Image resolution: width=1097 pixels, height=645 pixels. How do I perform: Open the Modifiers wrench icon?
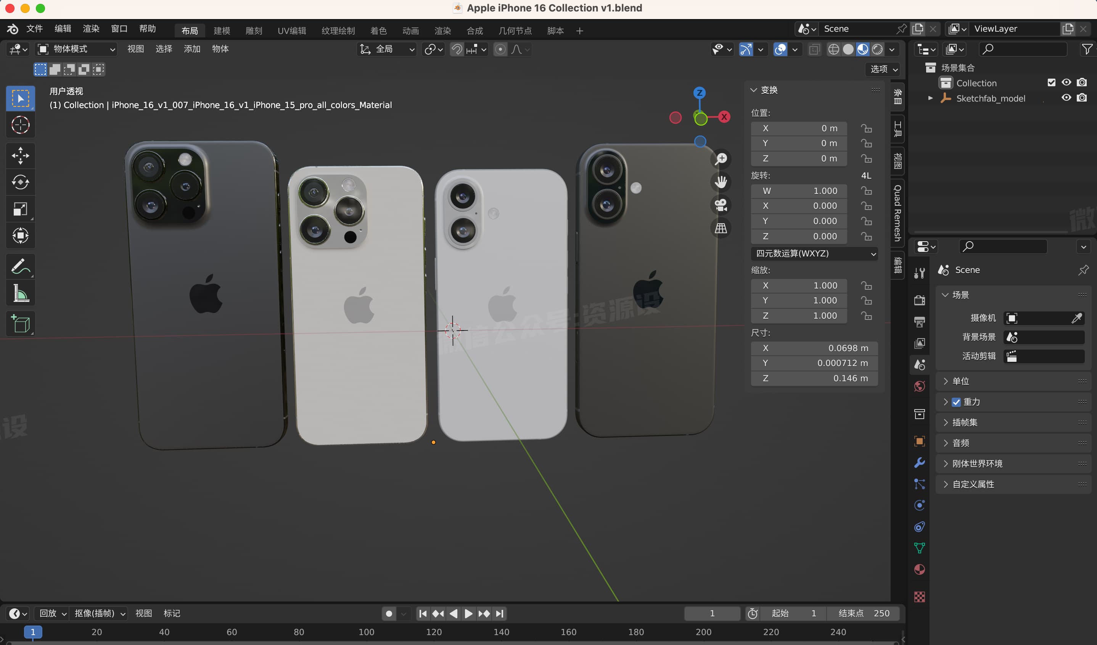pos(919,463)
